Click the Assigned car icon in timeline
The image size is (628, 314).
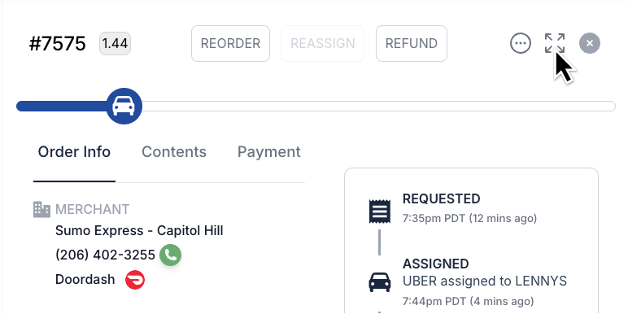379,282
